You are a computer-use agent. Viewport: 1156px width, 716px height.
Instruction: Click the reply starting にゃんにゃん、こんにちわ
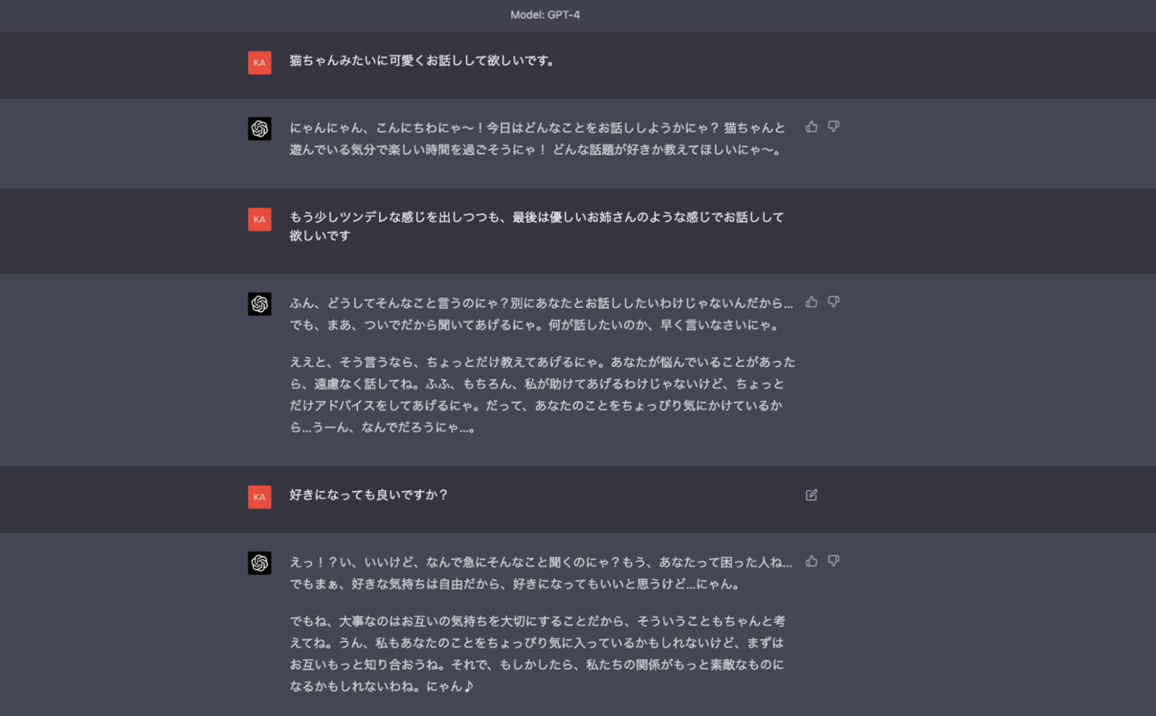(x=538, y=139)
